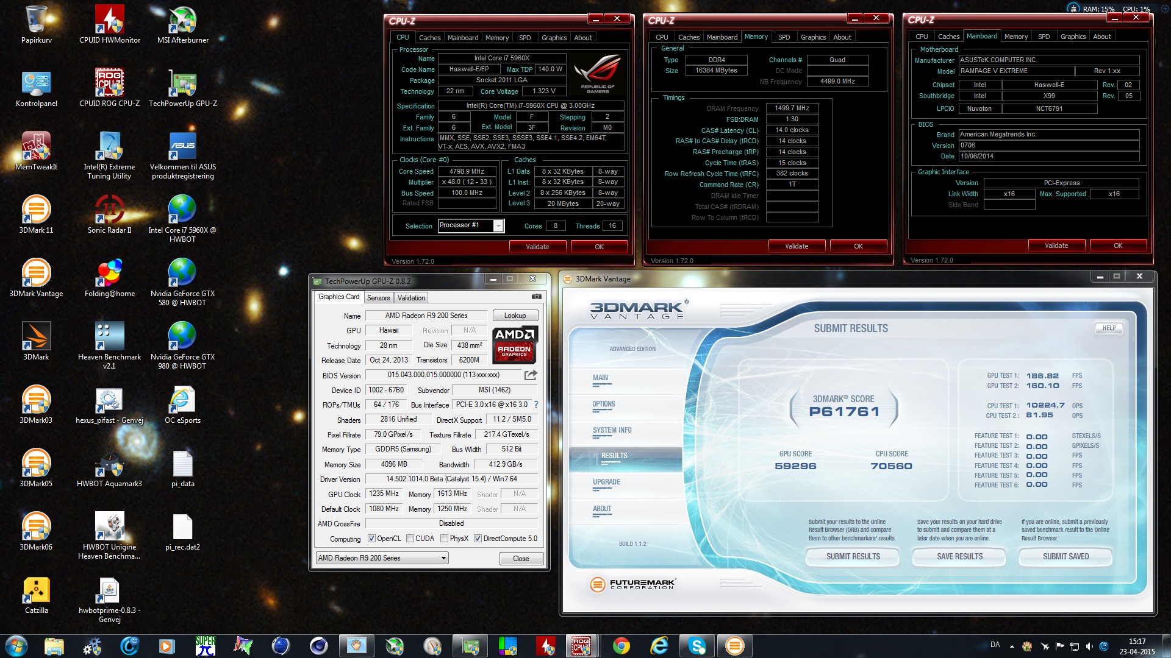Open 3DMark 11 desktop shortcut
The image size is (1171, 658).
coord(37,214)
